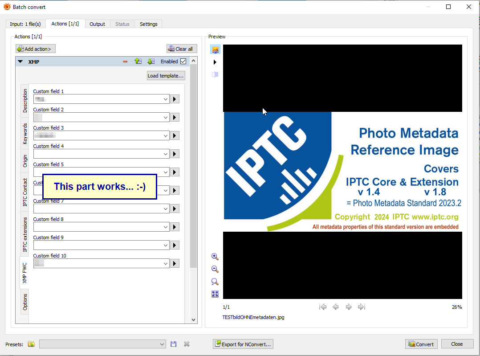Screen dimensions: 480x356
Task: Open the Custom field 1 dropdown
Action: pyautogui.click(x=165, y=99)
